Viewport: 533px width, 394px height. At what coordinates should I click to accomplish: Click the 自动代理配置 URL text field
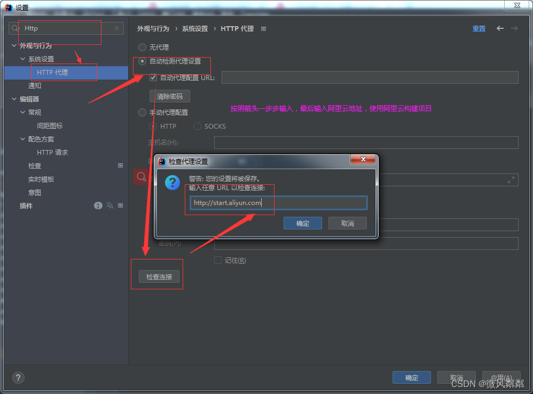370,77
